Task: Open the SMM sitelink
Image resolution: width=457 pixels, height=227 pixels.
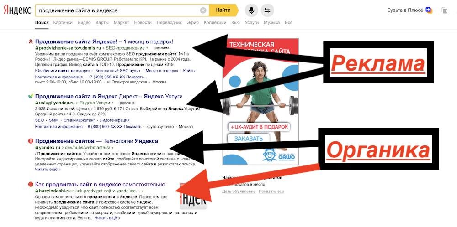Action: 53,120
